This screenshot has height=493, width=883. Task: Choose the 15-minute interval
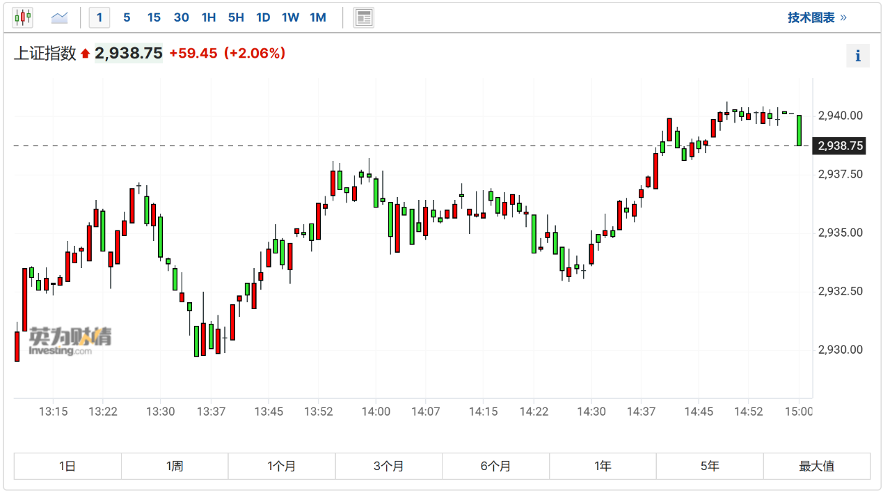[x=154, y=17]
